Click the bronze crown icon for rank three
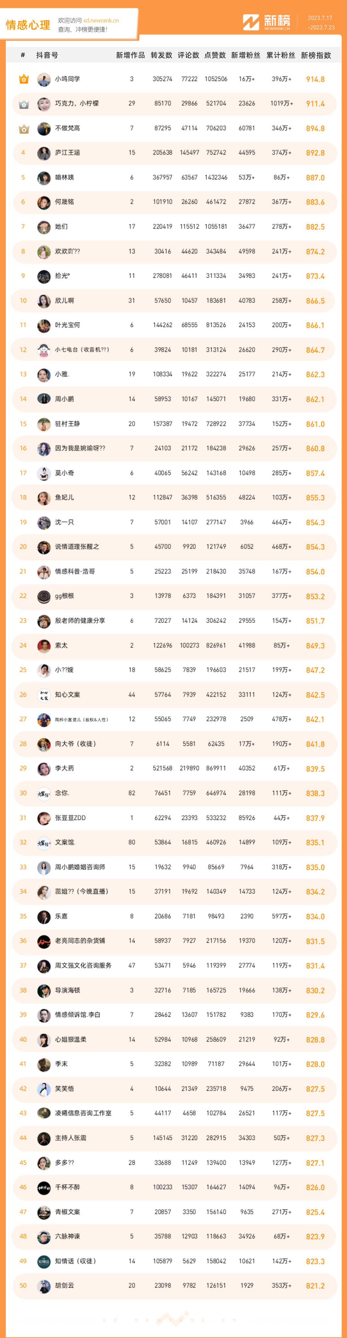This screenshot has width=347, height=1338. point(23,128)
